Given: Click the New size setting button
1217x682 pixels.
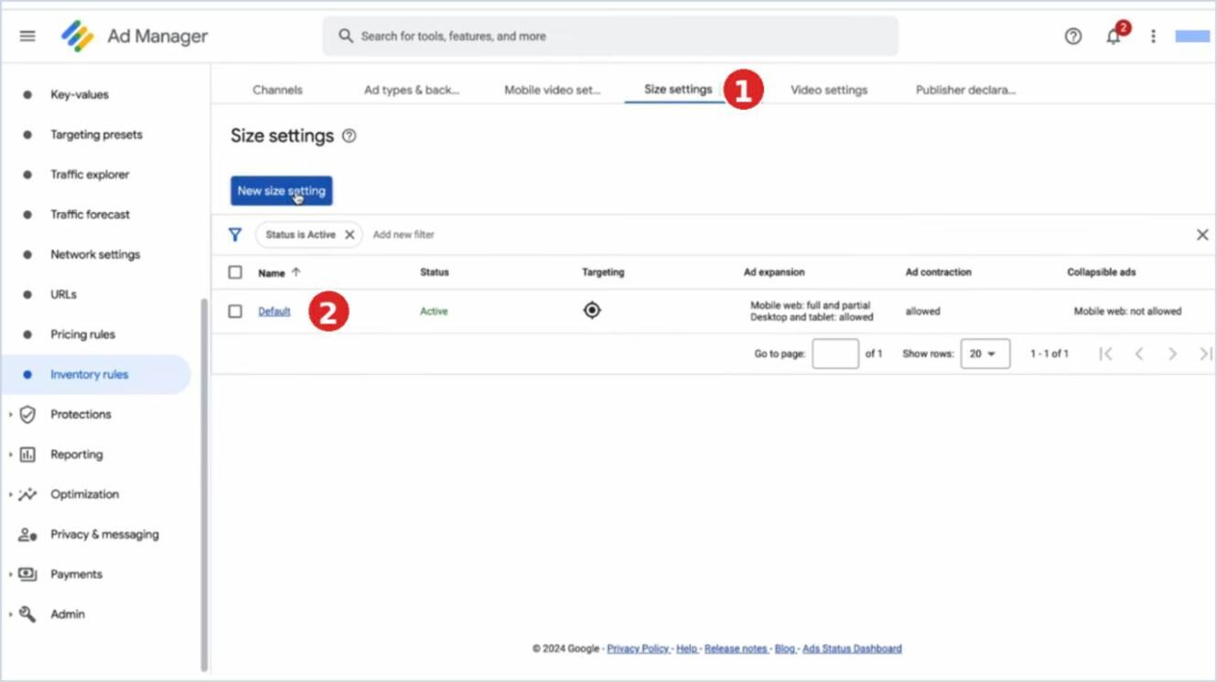Looking at the screenshot, I should (x=282, y=191).
